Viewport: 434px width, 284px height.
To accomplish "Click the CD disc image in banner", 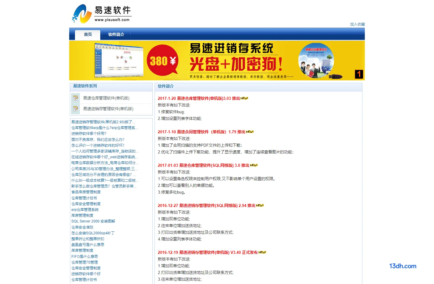I will click(x=316, y=61).
